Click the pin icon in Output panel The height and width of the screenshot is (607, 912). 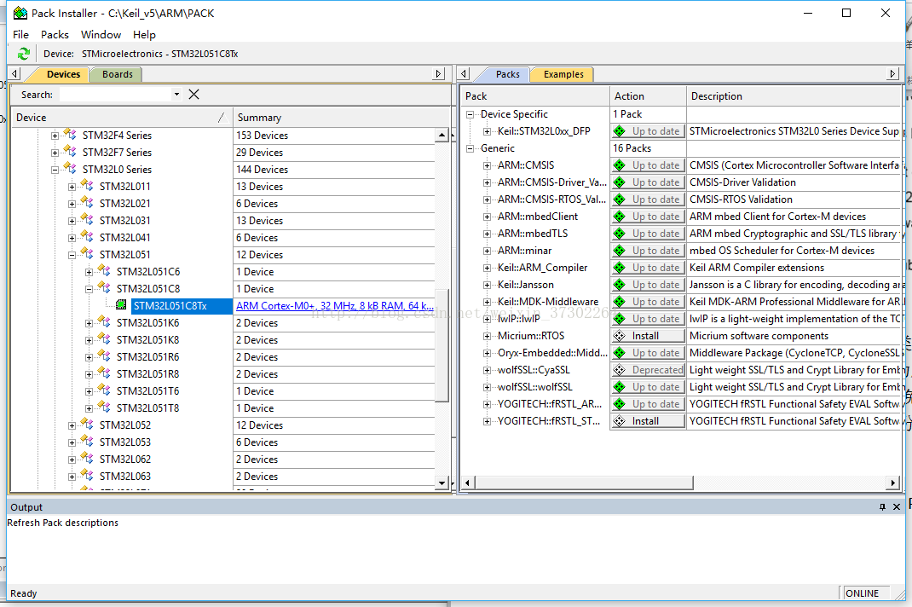coord(882,507)
